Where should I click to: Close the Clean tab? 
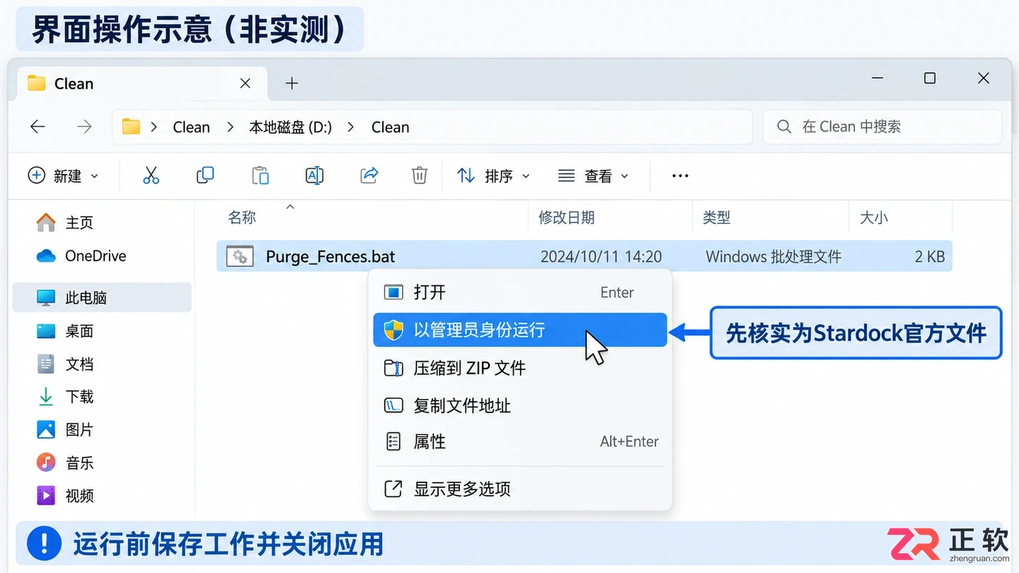pos(245,83)
